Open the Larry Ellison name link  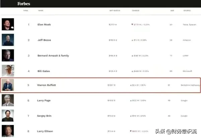pos(45,131)
